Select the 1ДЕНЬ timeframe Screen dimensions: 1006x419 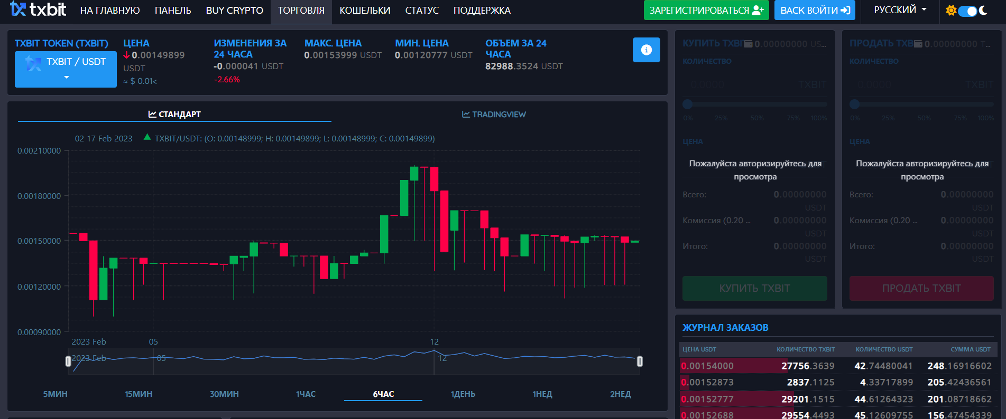tap(463, 394)
